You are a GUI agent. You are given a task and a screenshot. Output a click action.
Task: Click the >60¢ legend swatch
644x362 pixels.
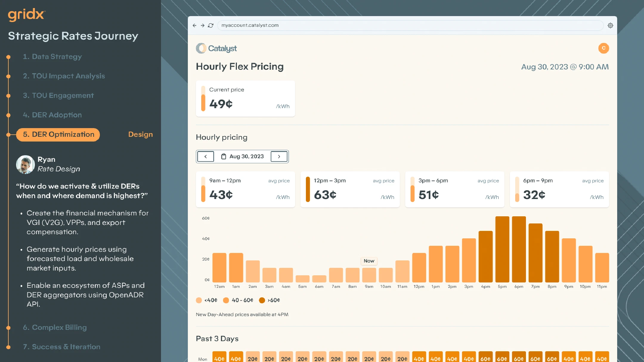[262, 300]
